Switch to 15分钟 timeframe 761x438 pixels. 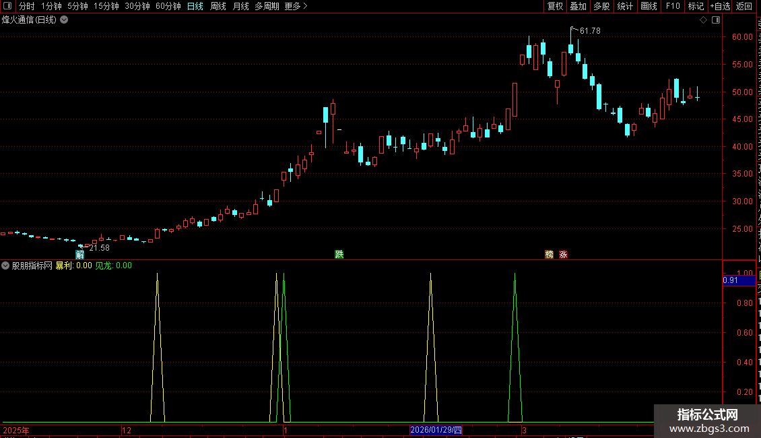coord(106,6)
